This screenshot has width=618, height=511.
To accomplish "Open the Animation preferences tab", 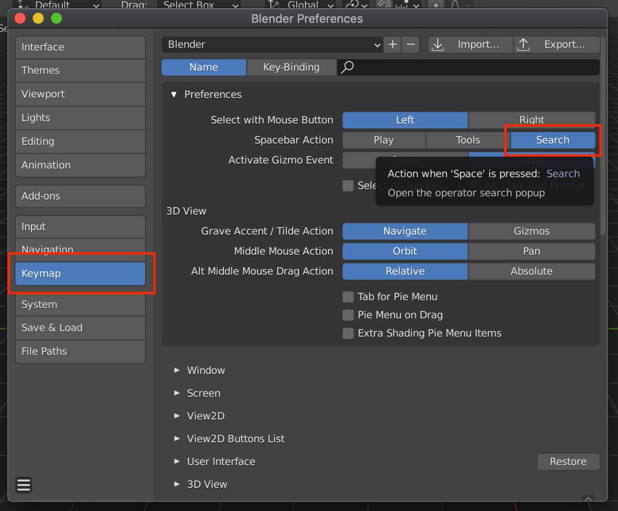I will (x=80, y=165).
